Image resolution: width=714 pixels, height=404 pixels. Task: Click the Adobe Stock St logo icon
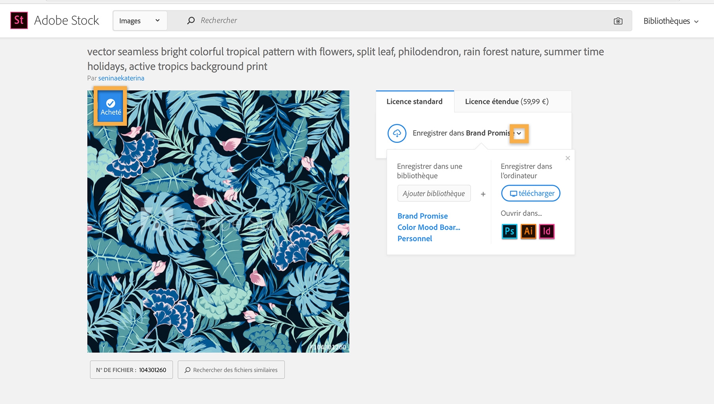19,20
